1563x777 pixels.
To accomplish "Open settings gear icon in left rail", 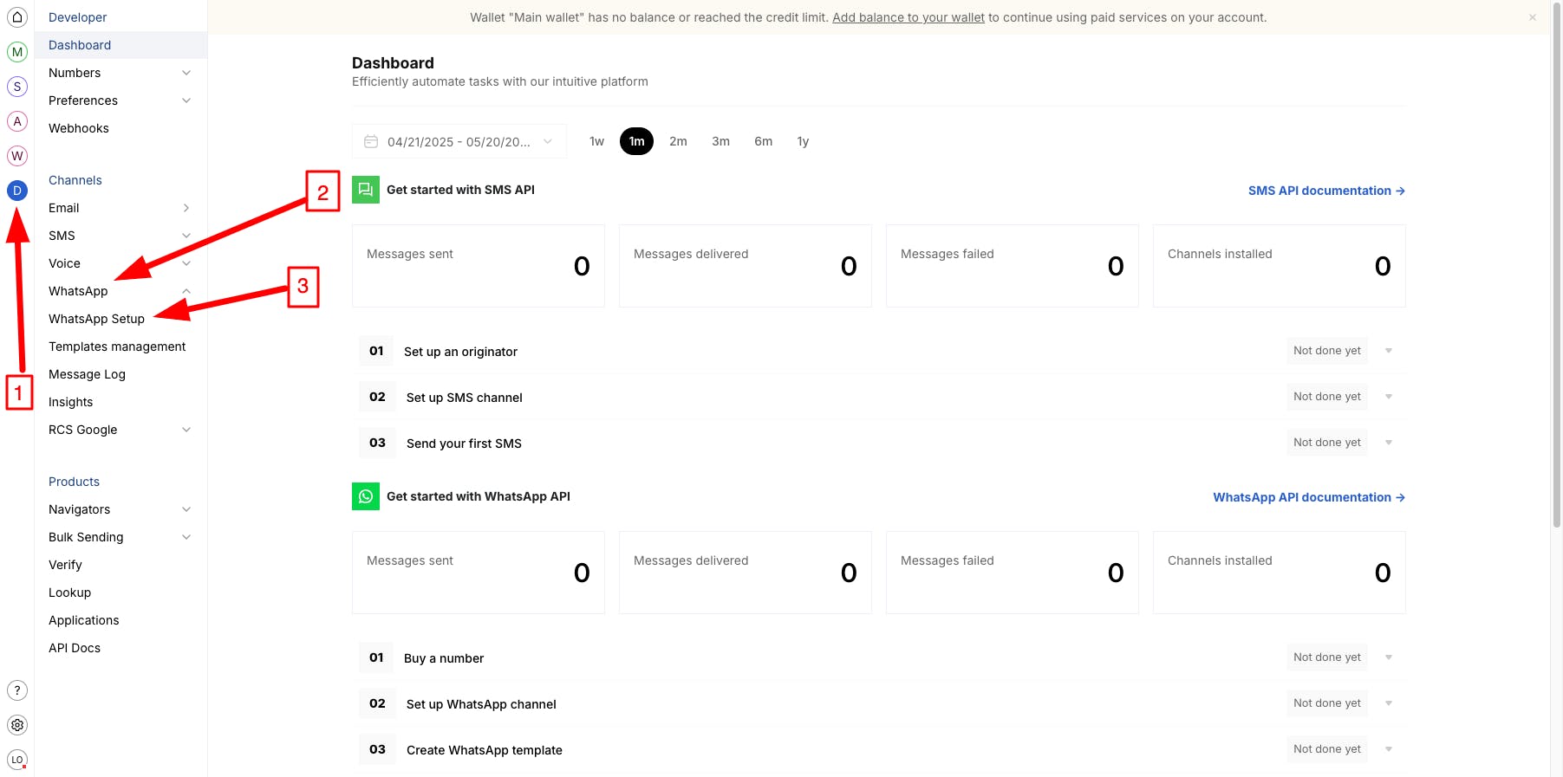I will point(17,725).
